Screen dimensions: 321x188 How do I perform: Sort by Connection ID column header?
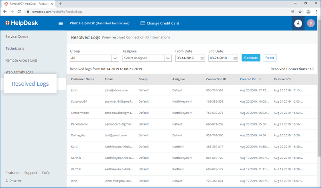point(216,79)
